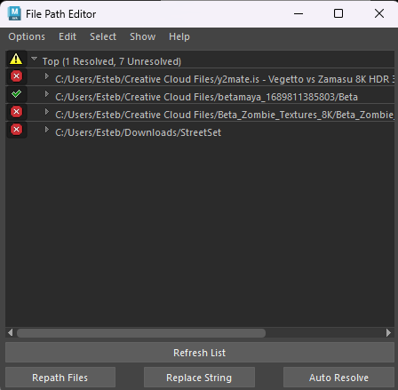This screenshot has width=398, height=390.
Task: Expand the betamaya_1689811385803/Beta path entry
Action: coord(47,94)
